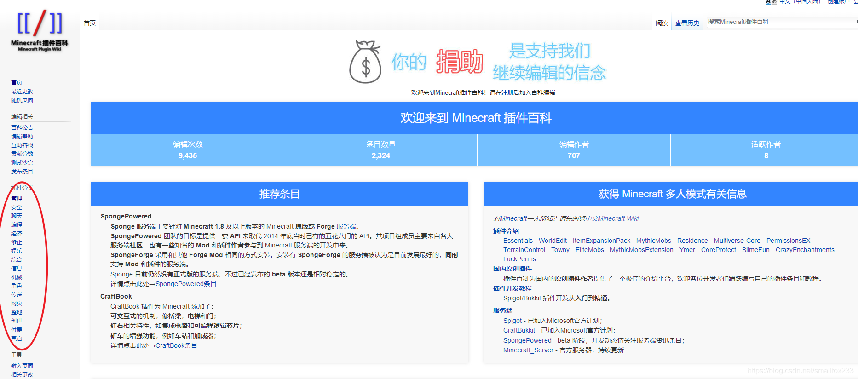Select the 综合 plugin category

coord(17,259)
